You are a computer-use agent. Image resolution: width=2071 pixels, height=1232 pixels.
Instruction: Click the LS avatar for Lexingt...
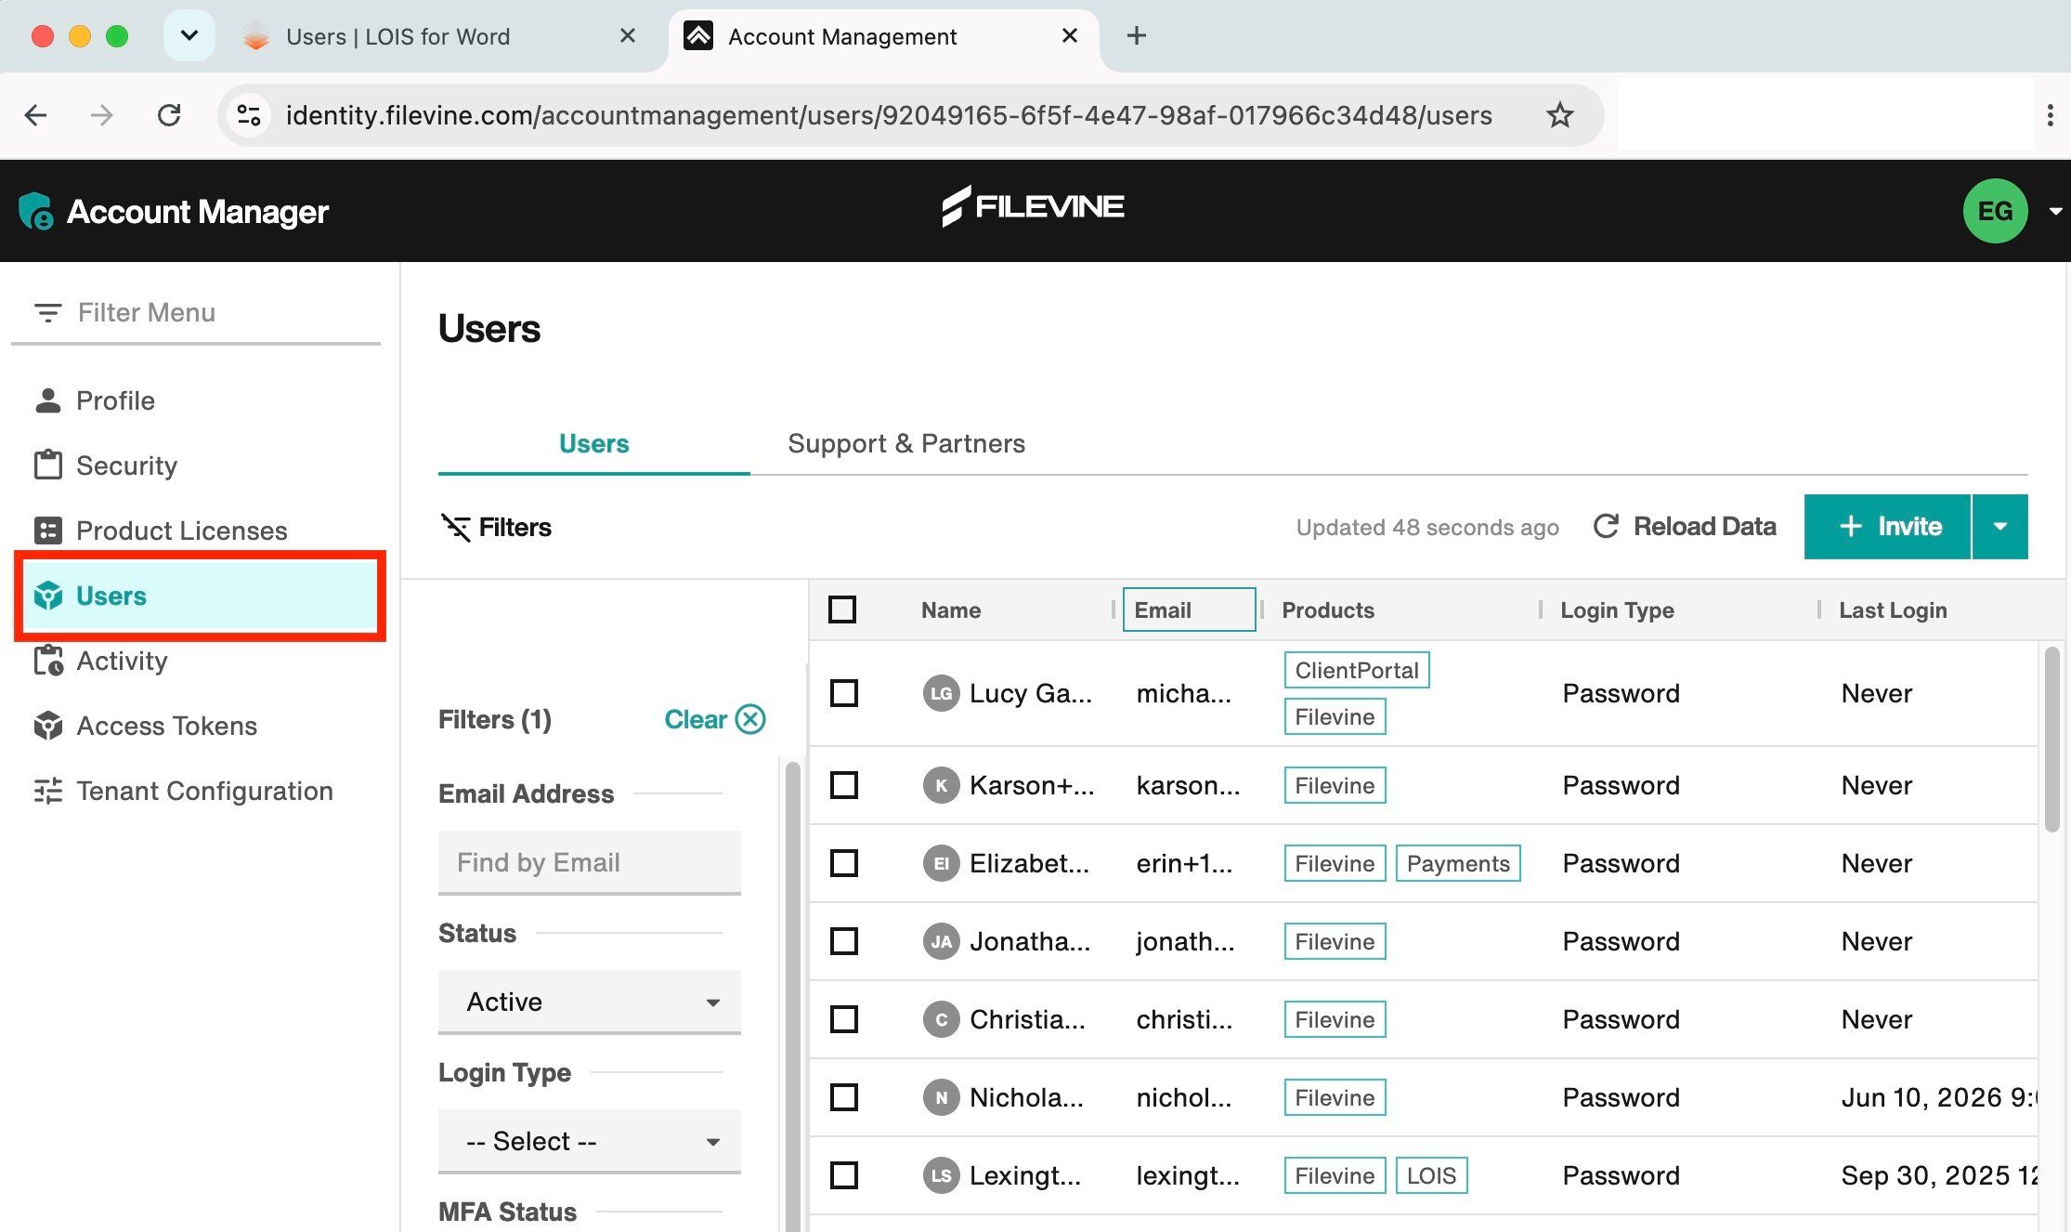[x=941, y=1175]
